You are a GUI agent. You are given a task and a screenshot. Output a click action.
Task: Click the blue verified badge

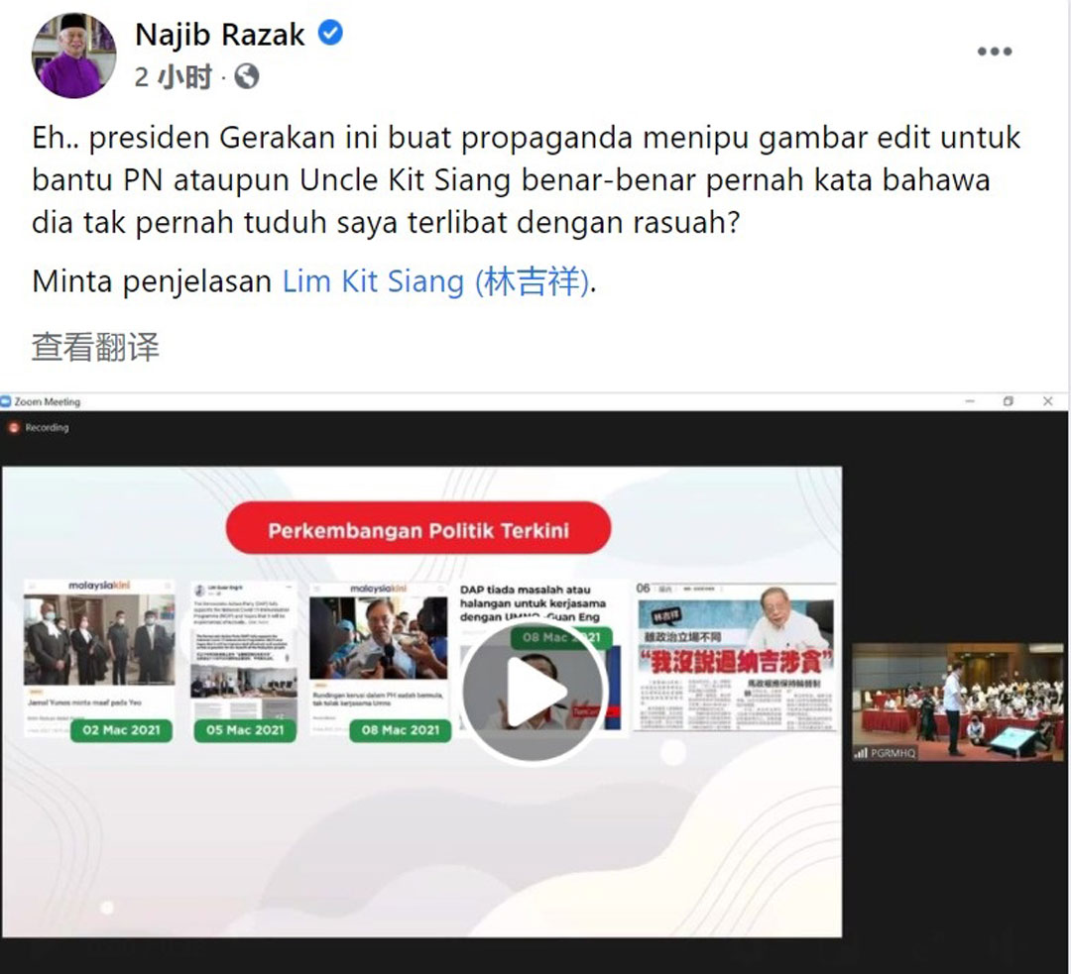click(x=330, y=33)
